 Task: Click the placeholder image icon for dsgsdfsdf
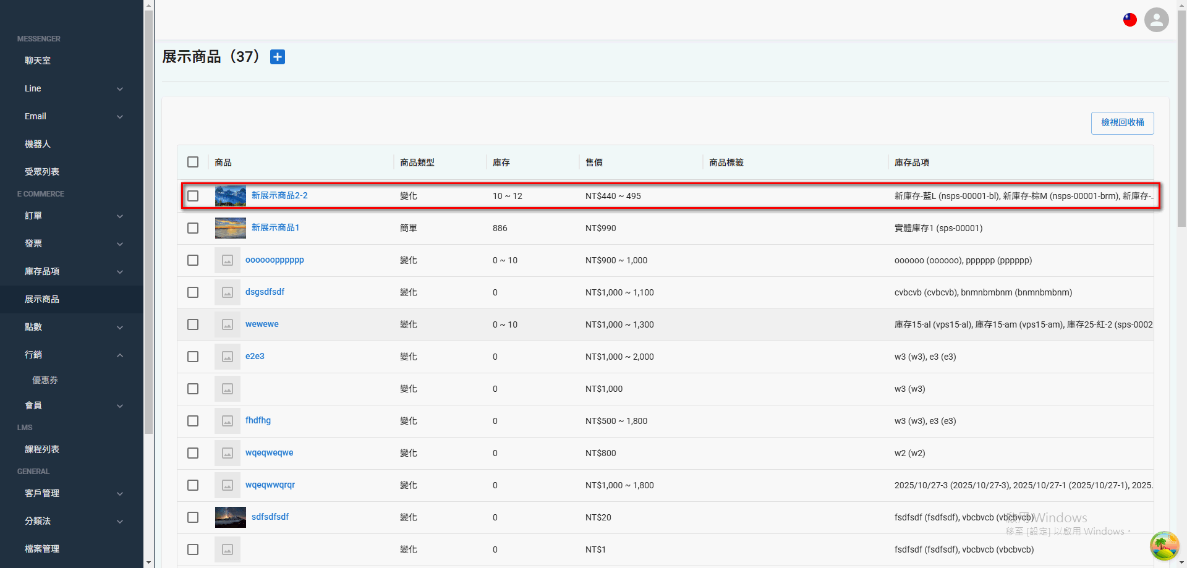[228, 292]
